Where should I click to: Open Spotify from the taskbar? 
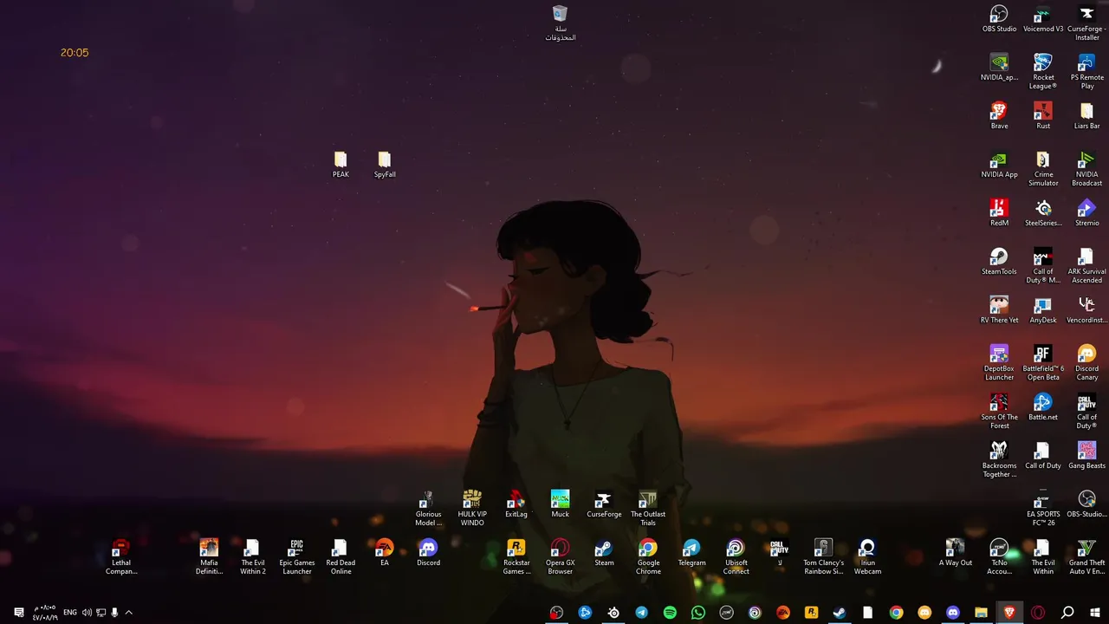670,613
